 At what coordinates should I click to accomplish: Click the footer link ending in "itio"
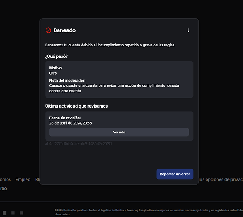coord(3,188)
